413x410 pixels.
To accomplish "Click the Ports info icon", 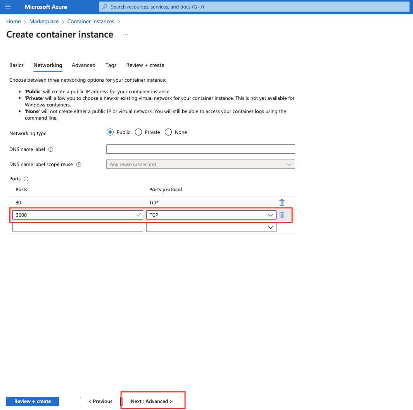I will coord(26,179).
